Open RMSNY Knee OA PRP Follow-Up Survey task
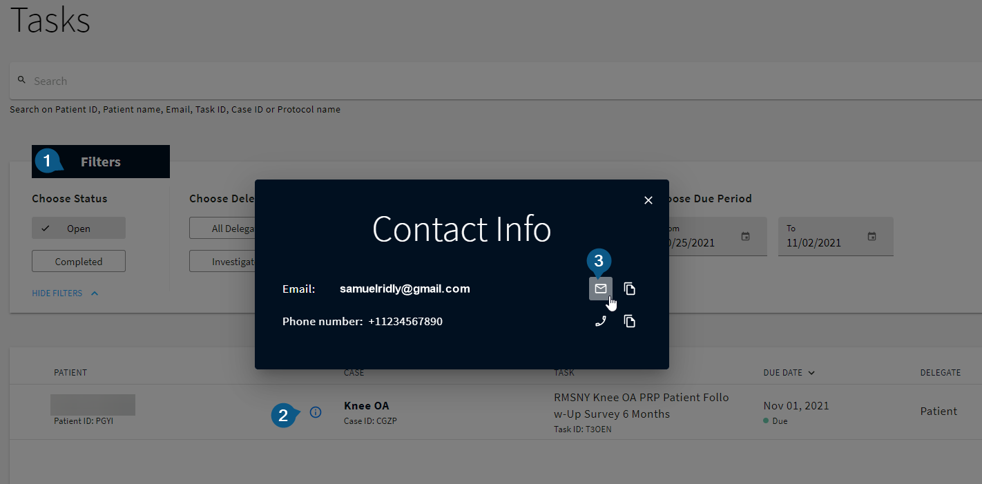982x484 pixels. (641, 406)
